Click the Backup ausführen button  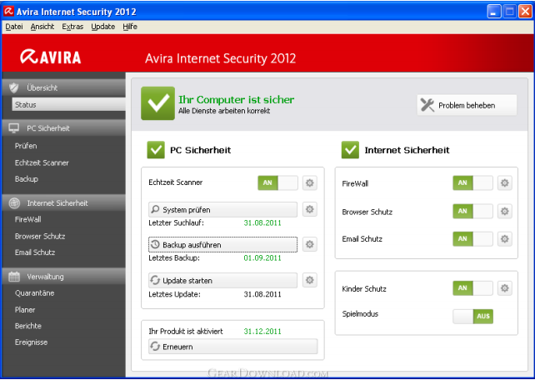point(222,244)
